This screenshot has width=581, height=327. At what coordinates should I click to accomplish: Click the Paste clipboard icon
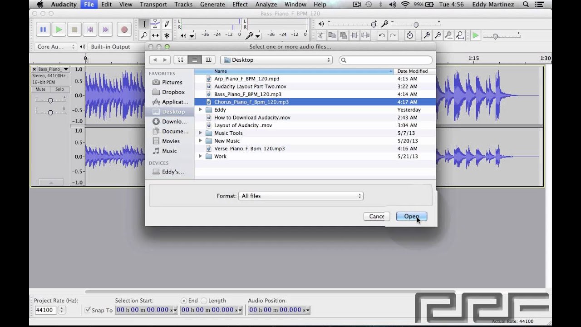coord(343,35)
